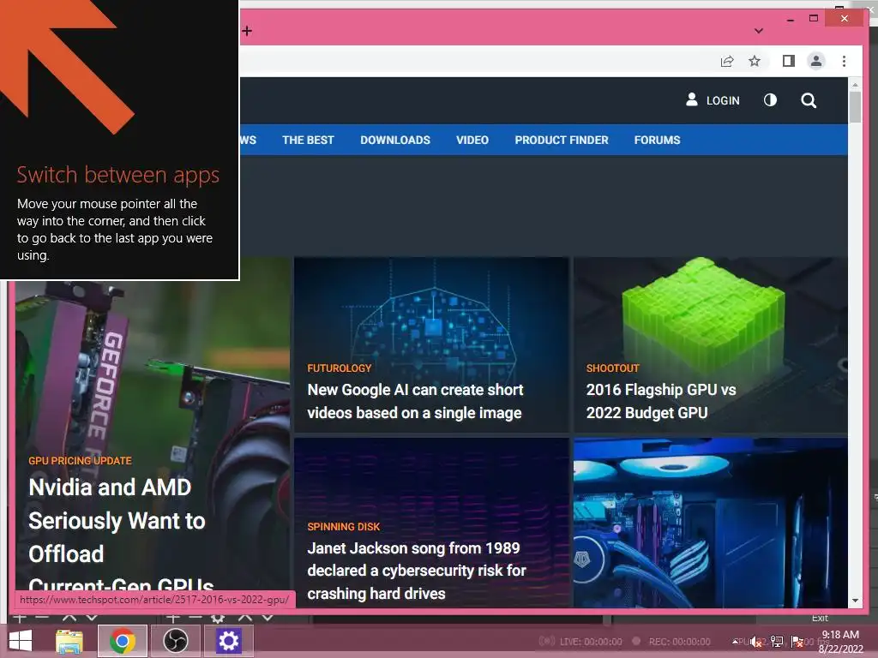Image resolution: width=878 pixels, height=658 pixels.
Task: Open the taskbar clock showing 9:18 AM
Action: [840, 641]
